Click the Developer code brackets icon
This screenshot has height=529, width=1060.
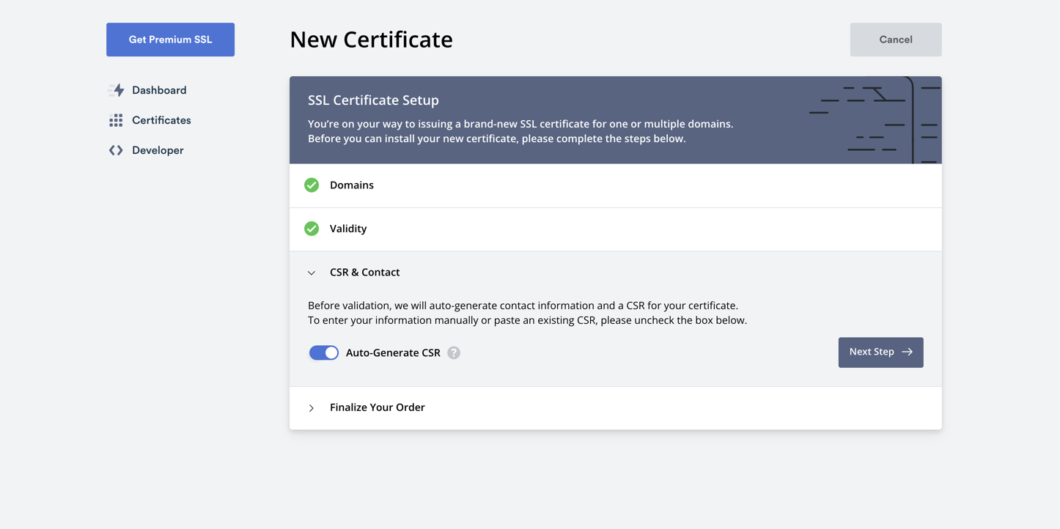[116, 150]
